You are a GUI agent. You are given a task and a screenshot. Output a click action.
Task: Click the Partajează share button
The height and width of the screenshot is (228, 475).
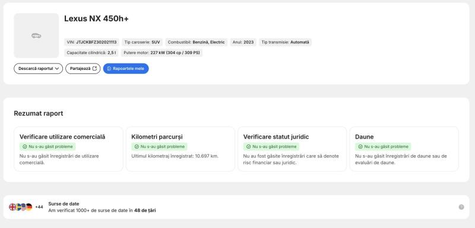pyautogui.click(x=83, y=69)
